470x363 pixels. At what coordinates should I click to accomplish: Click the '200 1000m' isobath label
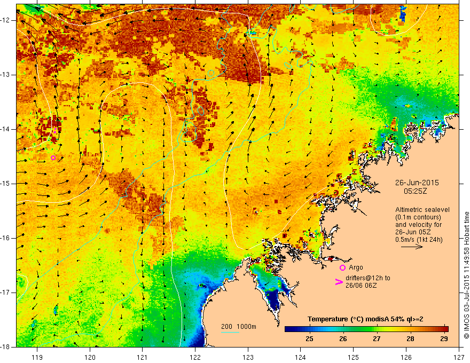(239, 327)
